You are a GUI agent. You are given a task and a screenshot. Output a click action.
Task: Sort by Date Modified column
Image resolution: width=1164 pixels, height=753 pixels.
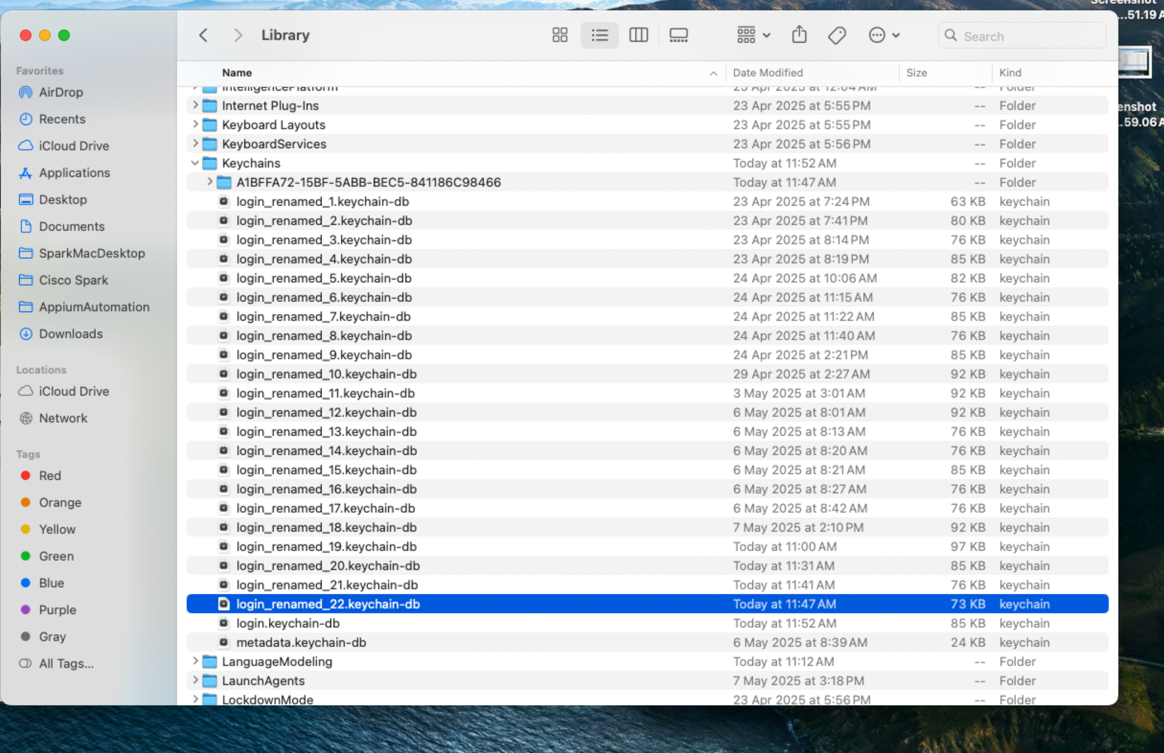click(767, 72)
